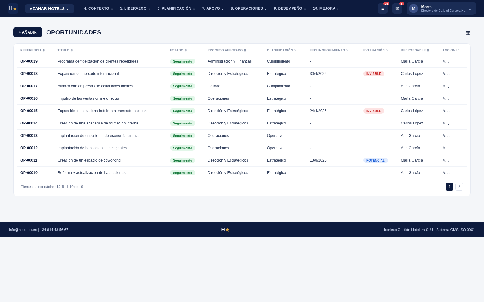Open the grid view icon beside Oportunidades title
The image size is (484, 302).
[468, 32]
